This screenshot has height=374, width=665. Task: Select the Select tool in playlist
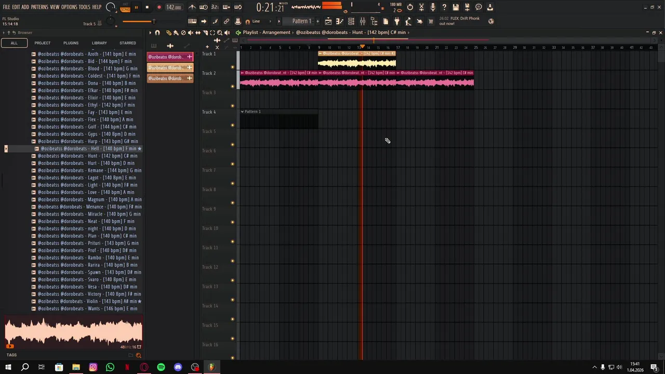coord(212,33)
